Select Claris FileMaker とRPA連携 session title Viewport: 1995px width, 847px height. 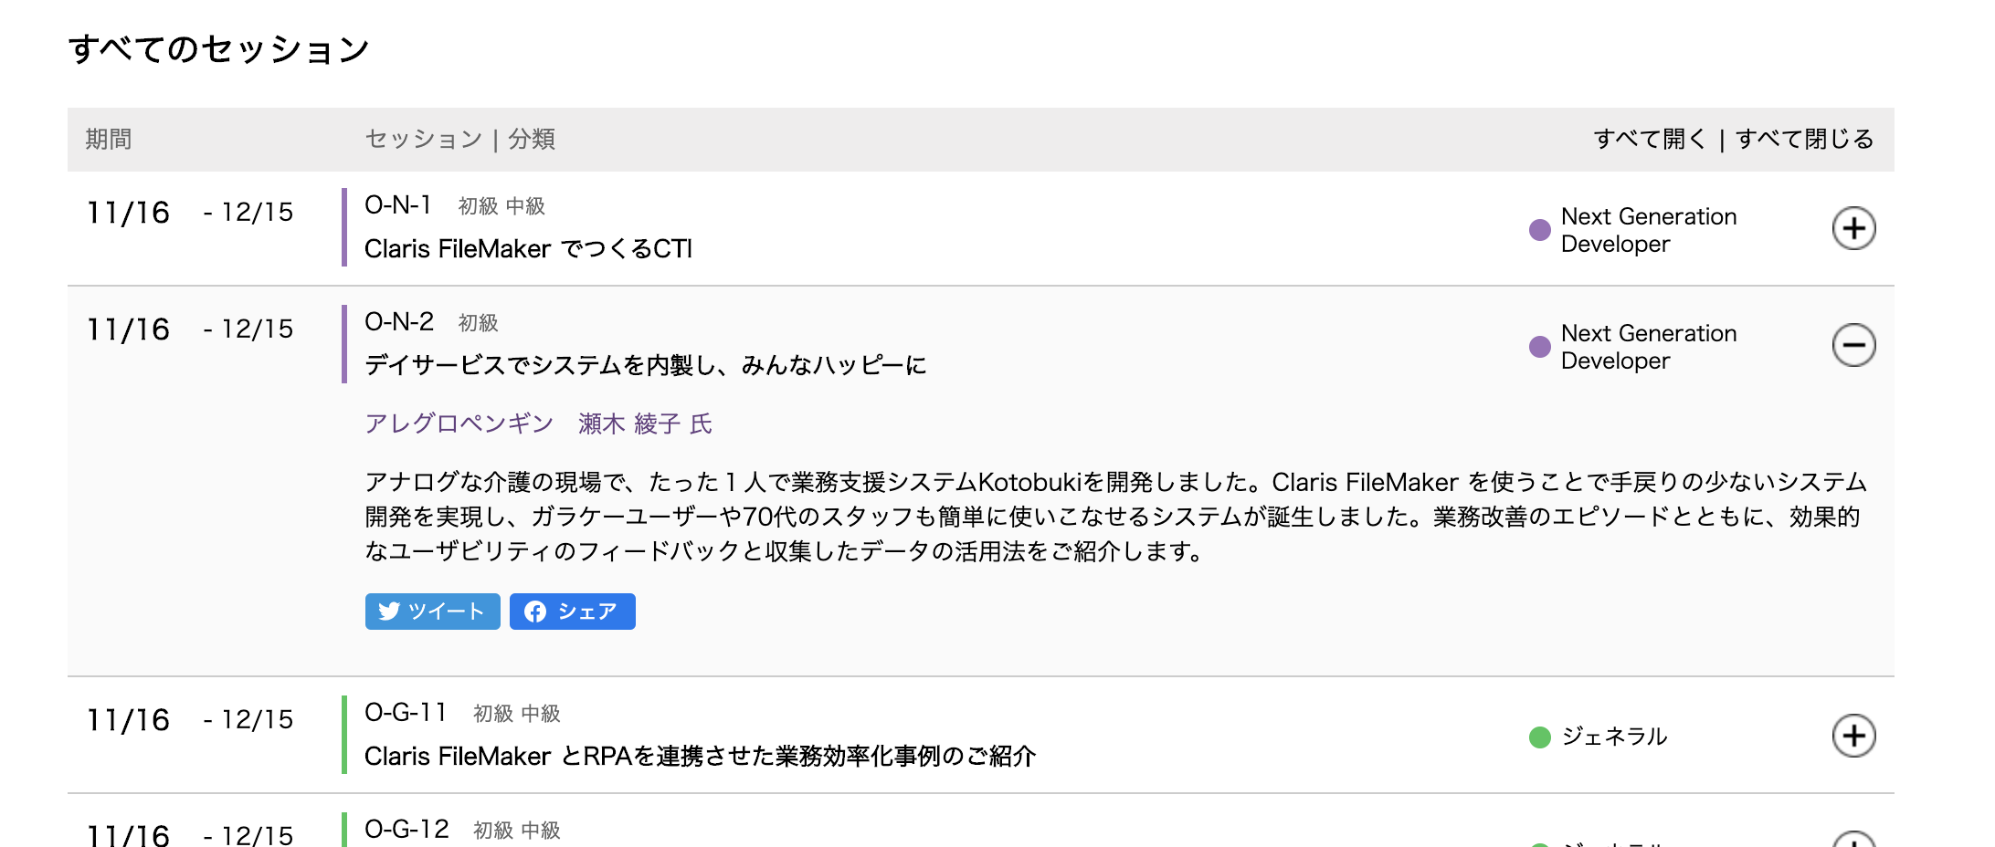point(700,756)
